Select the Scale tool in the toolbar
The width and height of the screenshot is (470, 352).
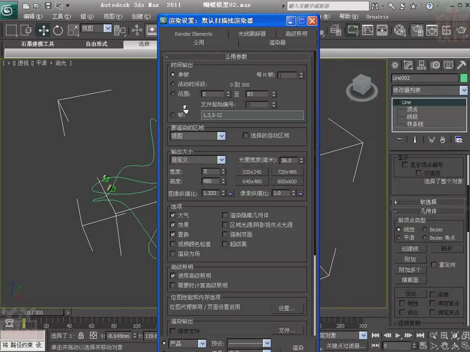(73, 30)
